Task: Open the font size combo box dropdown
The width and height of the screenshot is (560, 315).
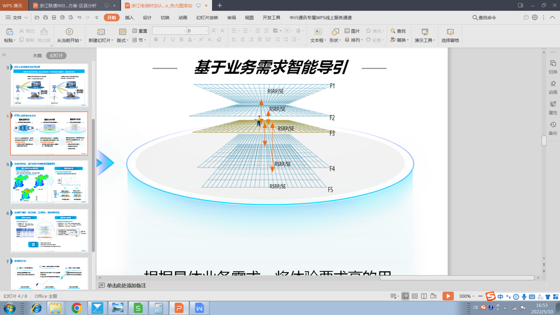Action: click(207, 31)
